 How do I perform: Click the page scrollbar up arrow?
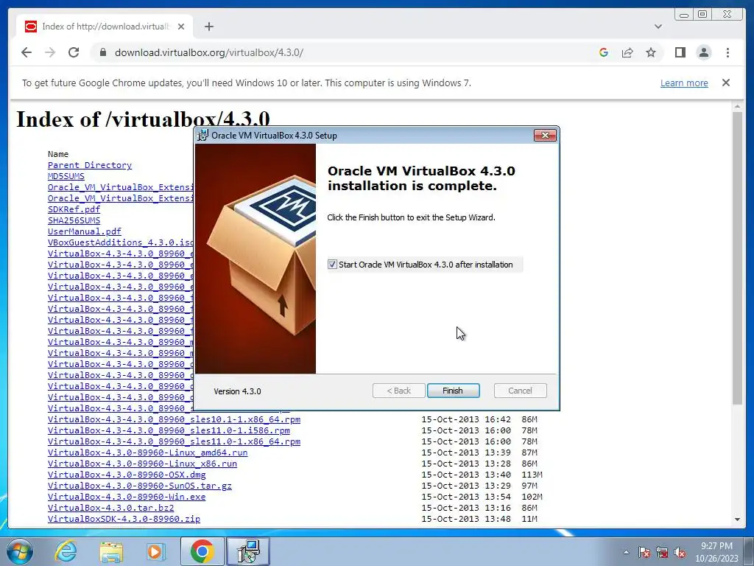point(737,106)
